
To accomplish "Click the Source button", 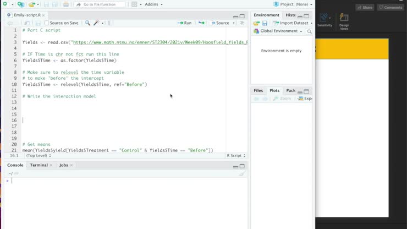I will [x=220, y=23].
